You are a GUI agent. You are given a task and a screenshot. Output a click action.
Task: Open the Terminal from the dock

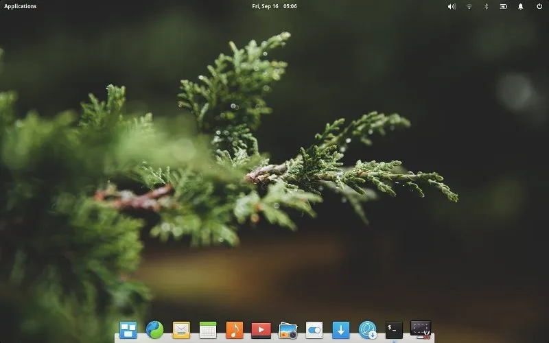pyautogui.click(x=394, y=330)
